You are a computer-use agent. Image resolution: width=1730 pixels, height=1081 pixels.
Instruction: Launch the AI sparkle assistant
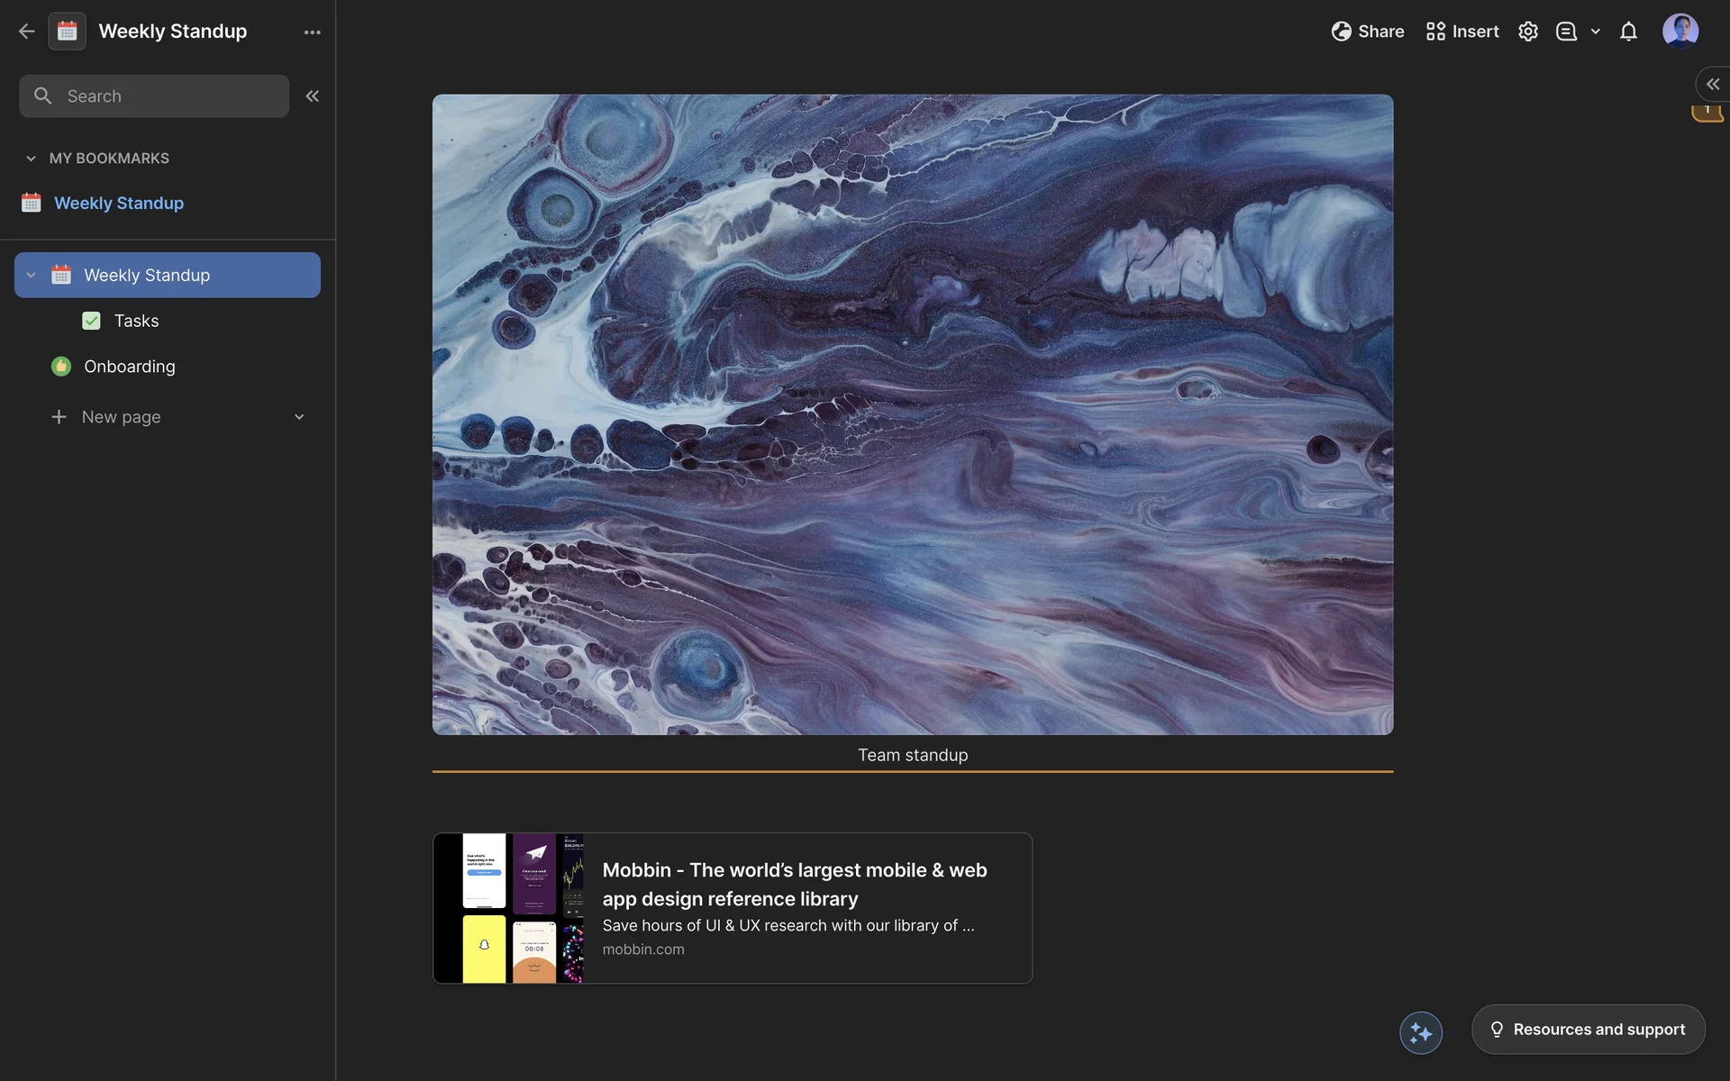tap(1420, 1032)
